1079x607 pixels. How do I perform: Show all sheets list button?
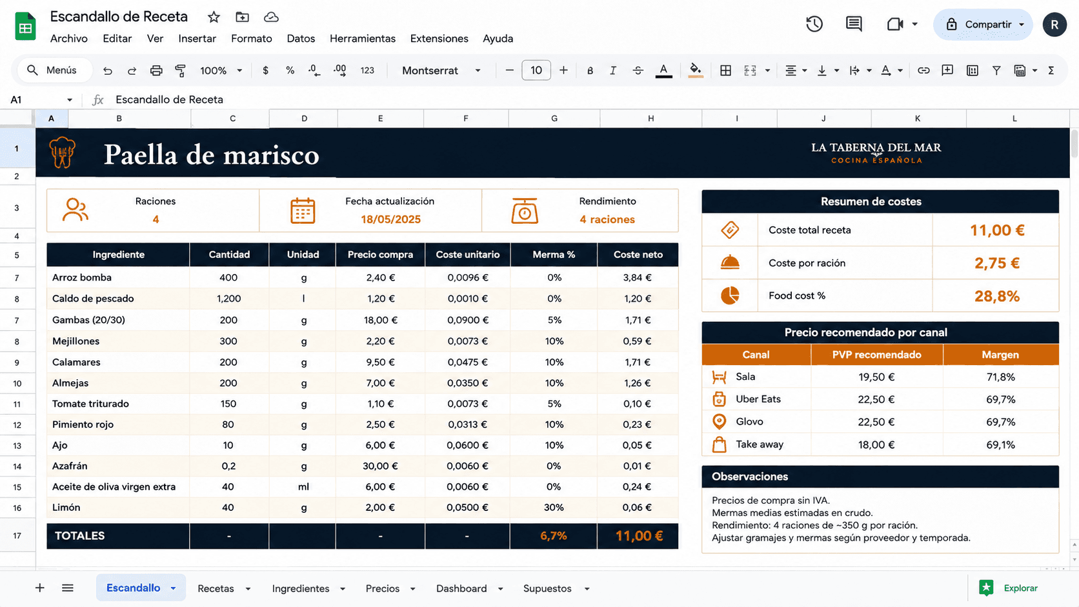pyautogui.click(x=68, y=588)
